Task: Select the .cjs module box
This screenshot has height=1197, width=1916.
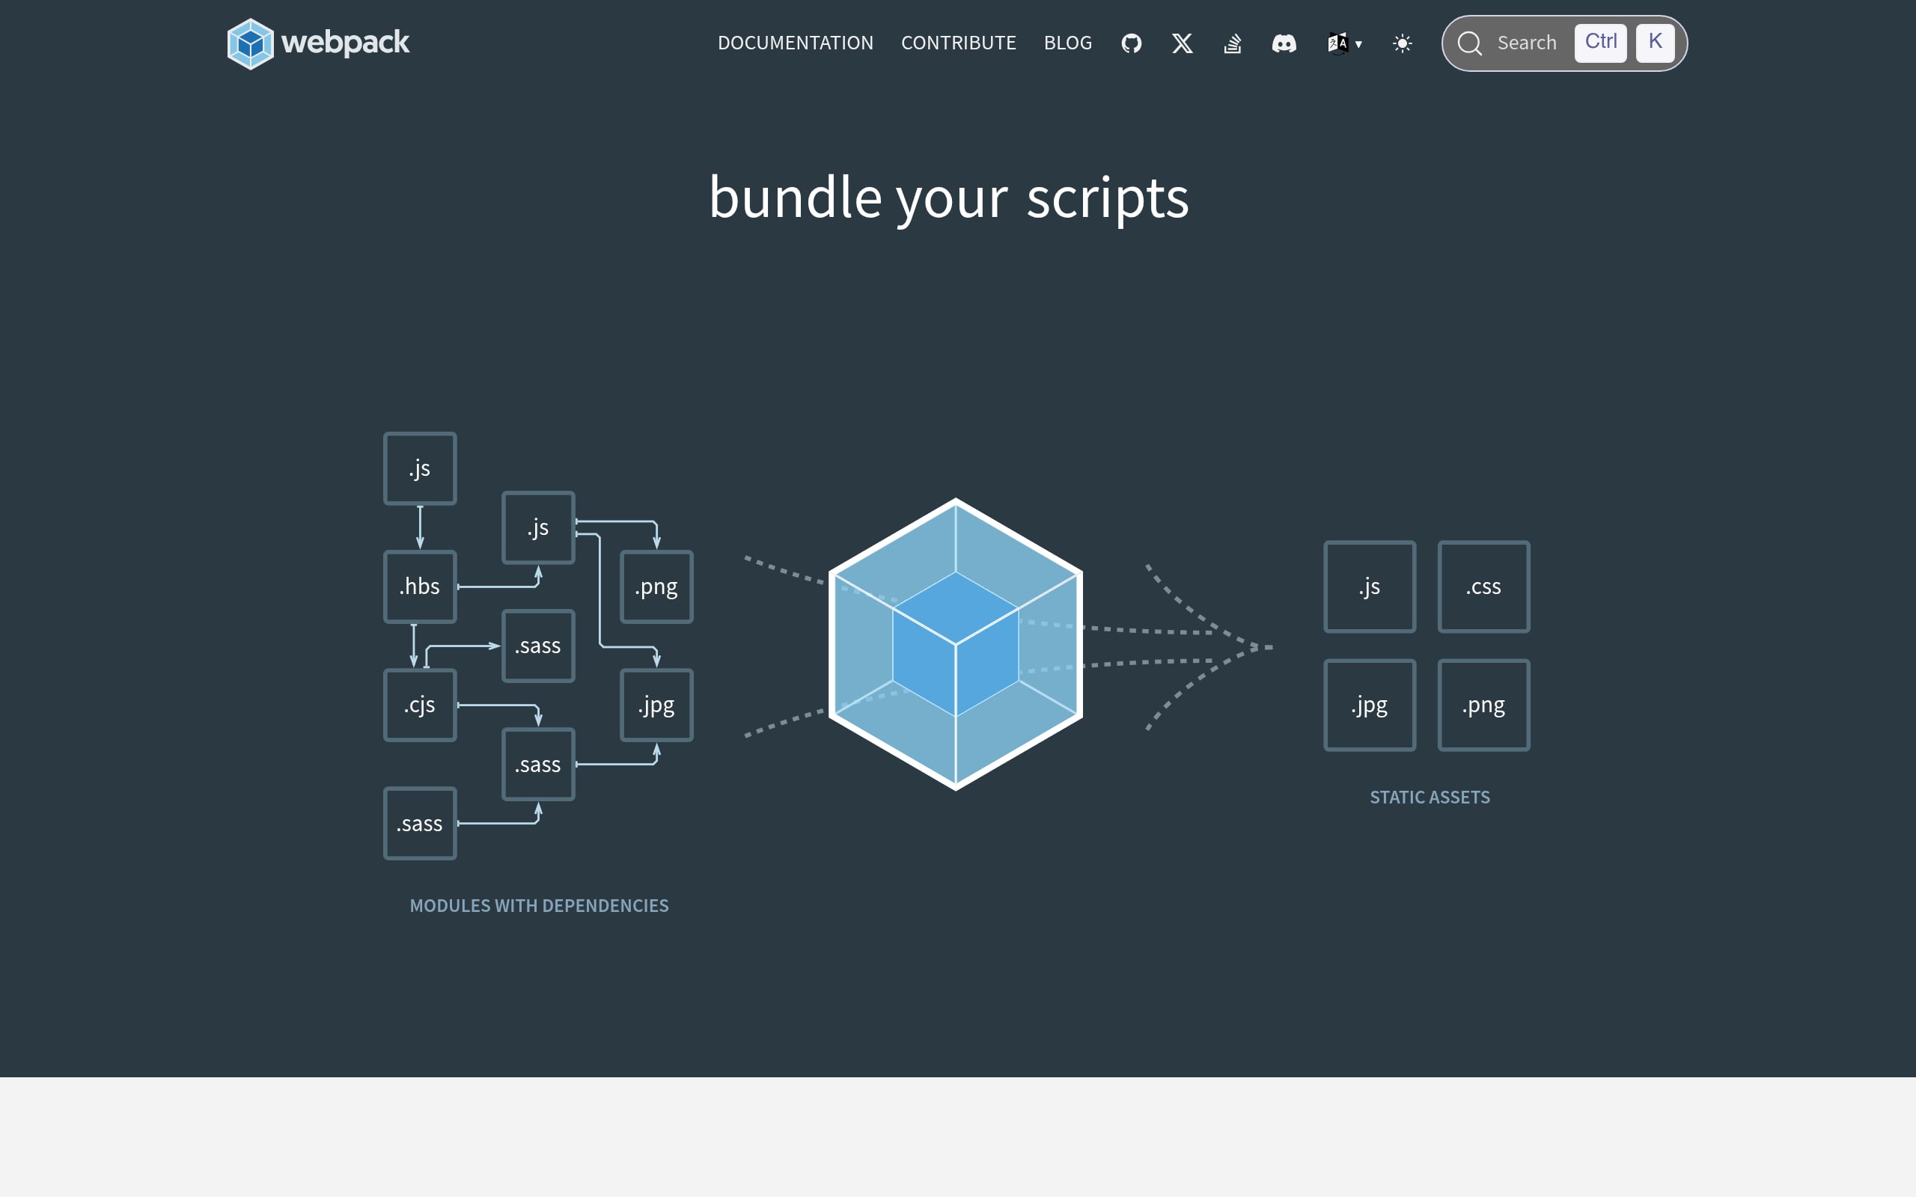Action: pos(420,704)
